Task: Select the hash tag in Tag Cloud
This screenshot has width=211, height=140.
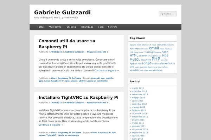Action: point(165,52)
